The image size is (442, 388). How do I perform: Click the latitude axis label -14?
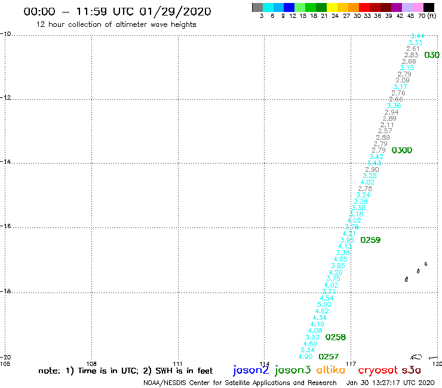(x=5, y=162)
